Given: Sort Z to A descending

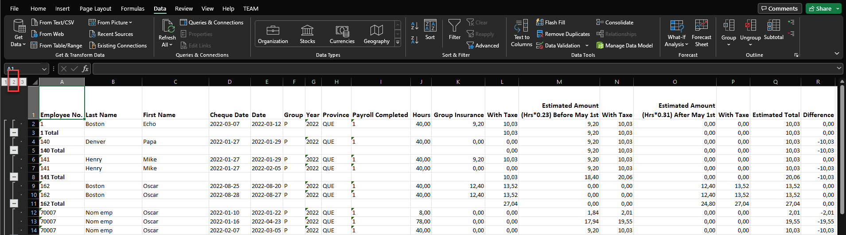Looking at the screenshot, I should [x=415, y=40].
